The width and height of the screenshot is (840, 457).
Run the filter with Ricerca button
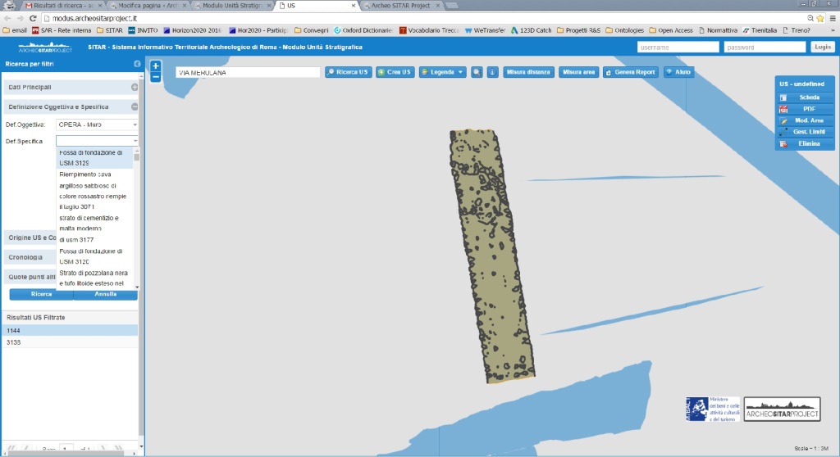pos(41,294)
